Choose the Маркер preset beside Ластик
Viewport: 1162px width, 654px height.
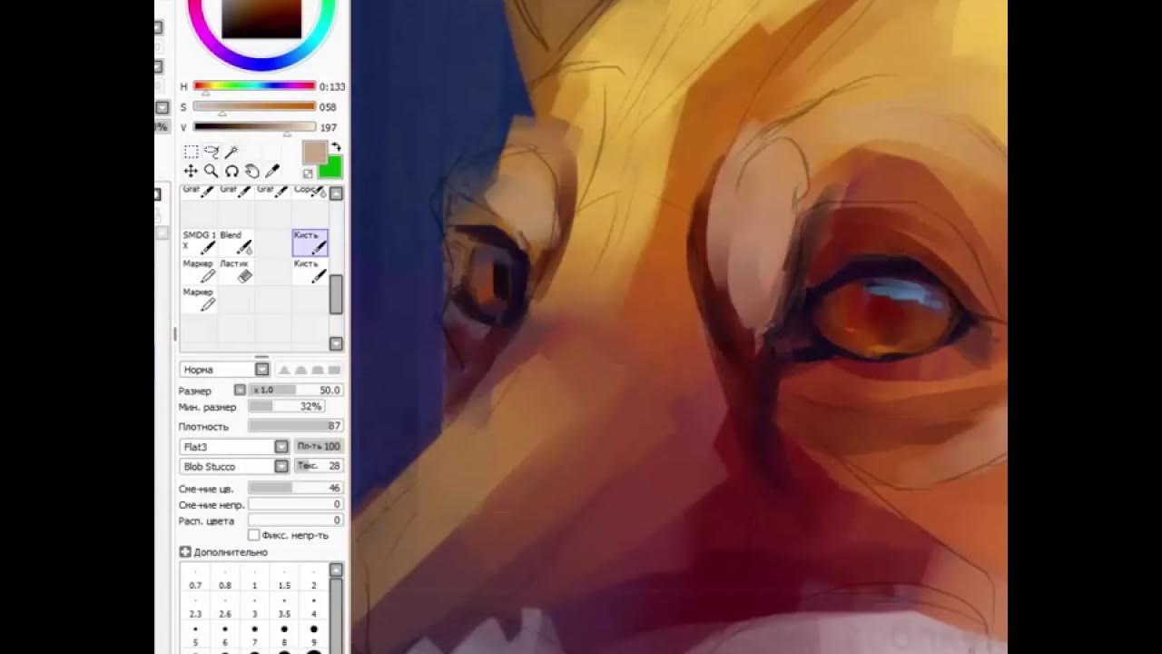(199, 272)
